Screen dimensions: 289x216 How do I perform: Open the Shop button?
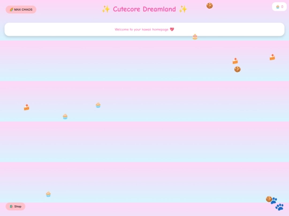16,206
